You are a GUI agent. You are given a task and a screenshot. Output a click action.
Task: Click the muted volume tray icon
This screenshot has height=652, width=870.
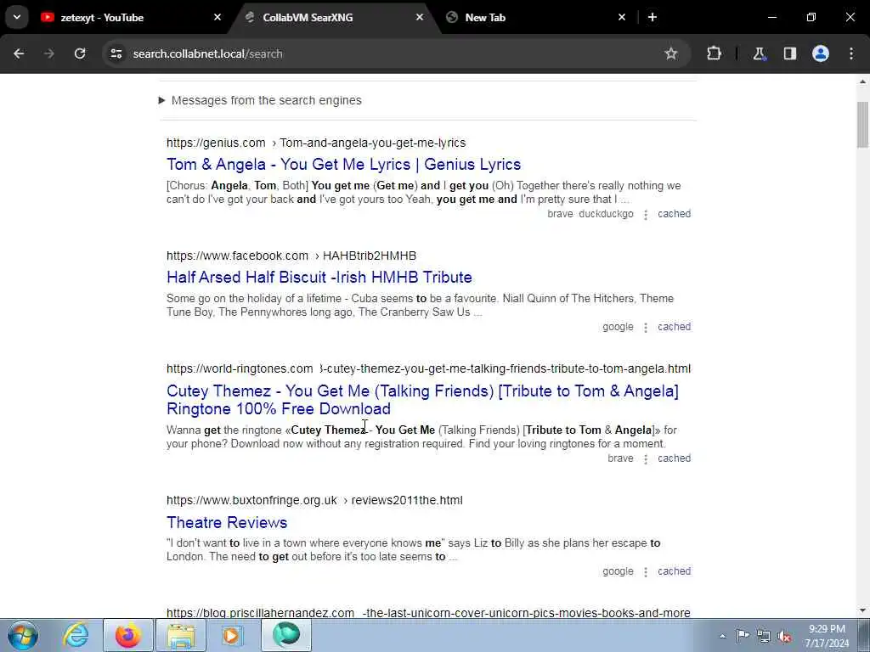coord(784,636)
